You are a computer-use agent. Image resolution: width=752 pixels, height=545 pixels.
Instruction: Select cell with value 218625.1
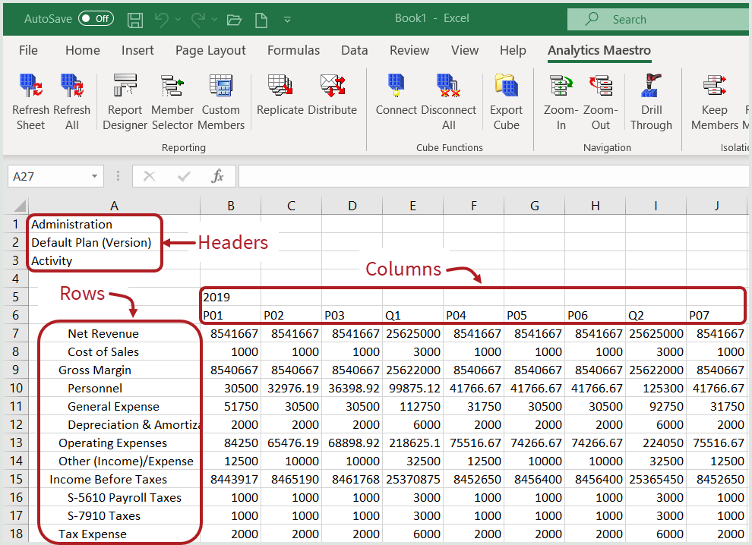(413, 443)
